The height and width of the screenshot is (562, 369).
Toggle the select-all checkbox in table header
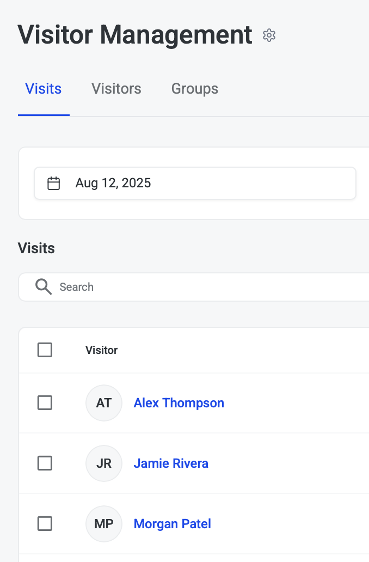pos(45,350)
